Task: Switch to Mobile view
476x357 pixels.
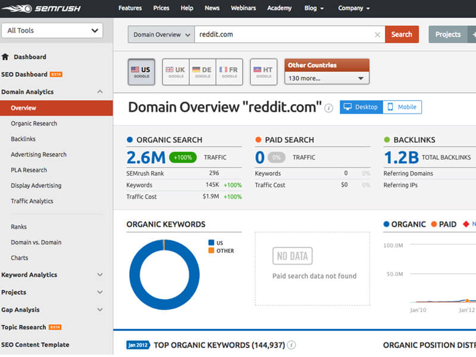Action: click(x=402, y=107)
